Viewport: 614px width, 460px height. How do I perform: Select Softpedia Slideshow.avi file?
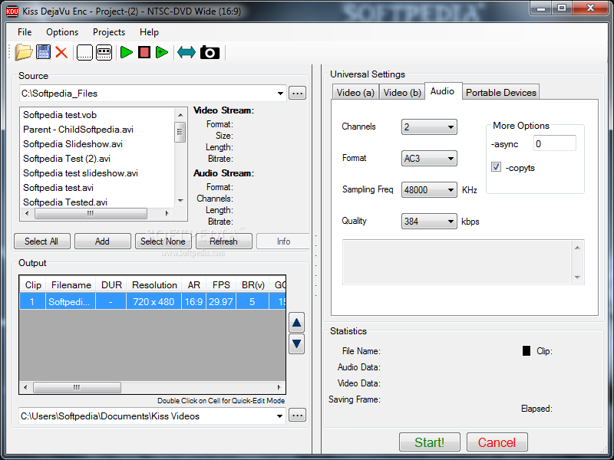73,144
